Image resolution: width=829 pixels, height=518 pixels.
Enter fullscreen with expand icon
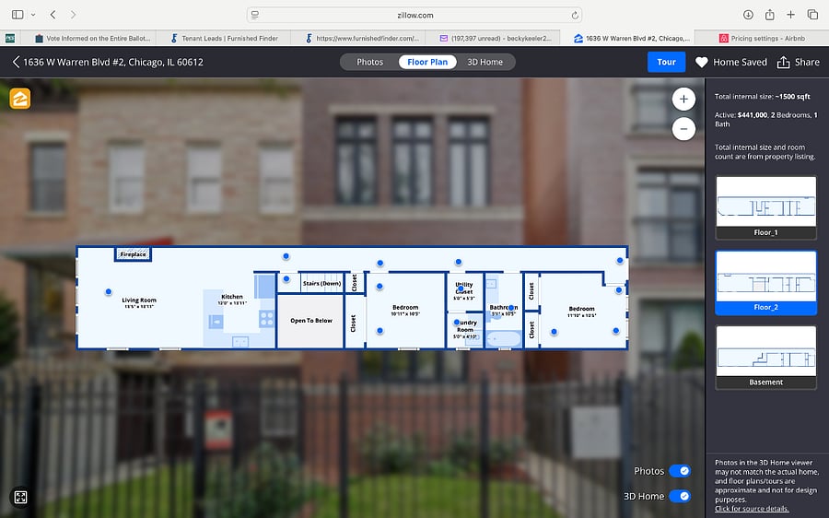coord(20,497)
